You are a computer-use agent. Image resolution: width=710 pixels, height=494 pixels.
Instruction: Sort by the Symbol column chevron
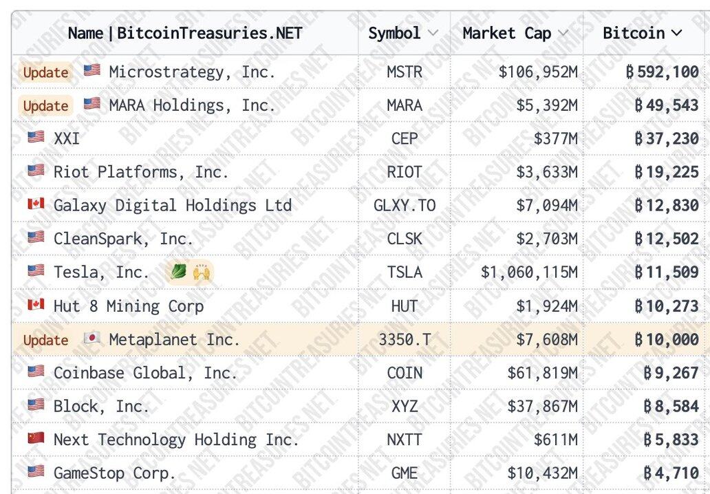433,33
